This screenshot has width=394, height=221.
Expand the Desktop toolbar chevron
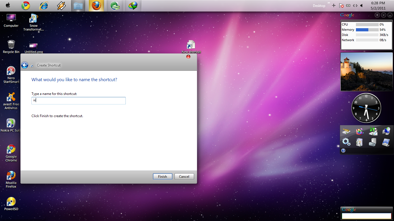click(x=329, y=3)
